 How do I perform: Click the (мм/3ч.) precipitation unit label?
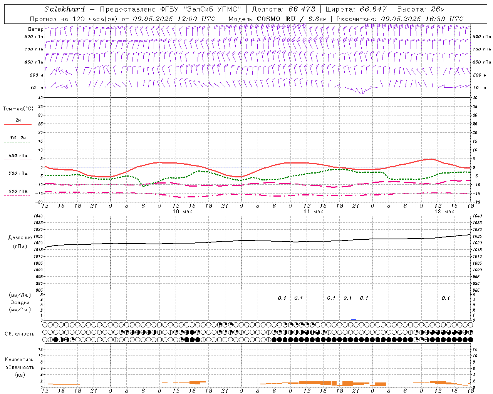(20, 295)
